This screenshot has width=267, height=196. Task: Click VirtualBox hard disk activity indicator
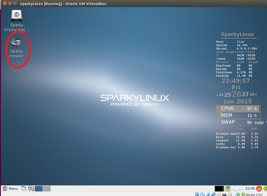[x=197, y=195]
